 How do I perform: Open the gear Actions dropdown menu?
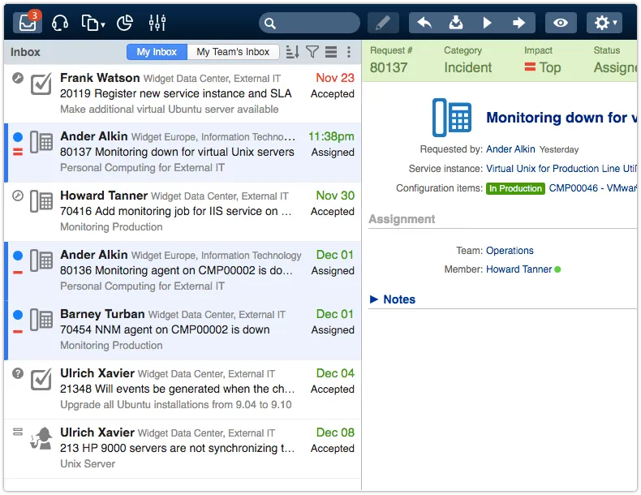604,23
